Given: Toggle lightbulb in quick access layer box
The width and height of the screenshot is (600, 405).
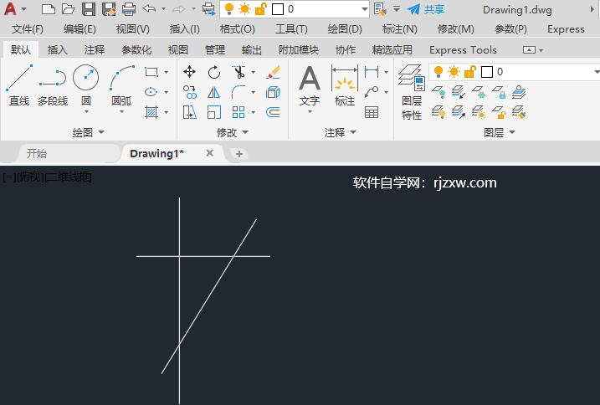Looking at the screenshot, I should click(228, 9).
